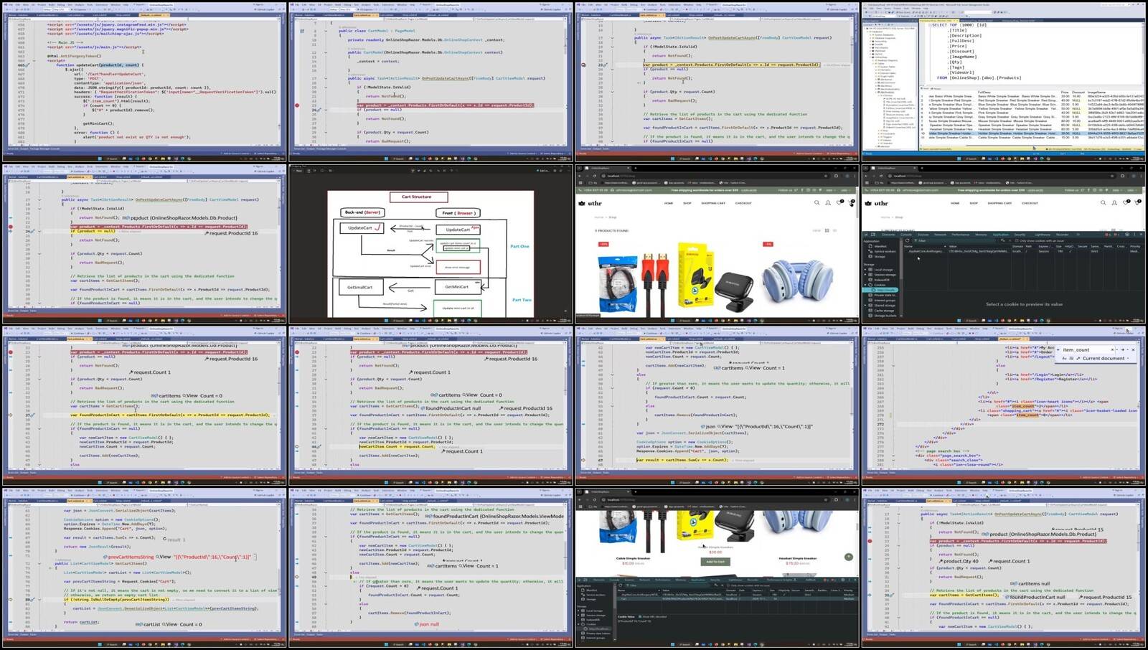Open cart basket icon in shop page without DevTools
Viewport: 1148px width, 650px height.
point(851,203)
